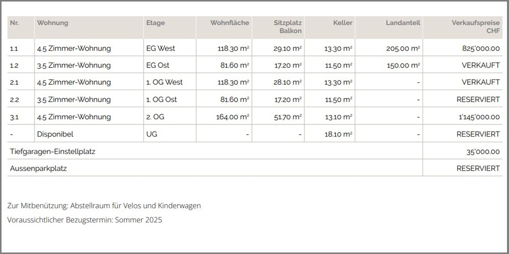Click the Sitzplatz Balkon header cell
Image resolution: width=509 pixels, height=254 pixels.
click(287, 27)
